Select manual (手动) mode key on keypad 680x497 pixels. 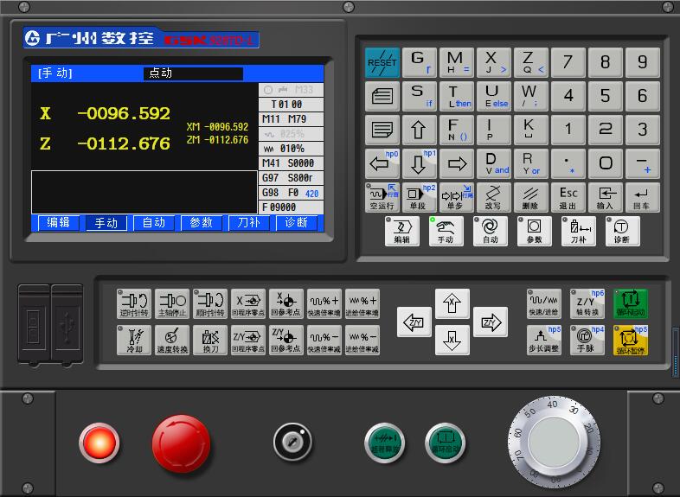coord(446,231)
